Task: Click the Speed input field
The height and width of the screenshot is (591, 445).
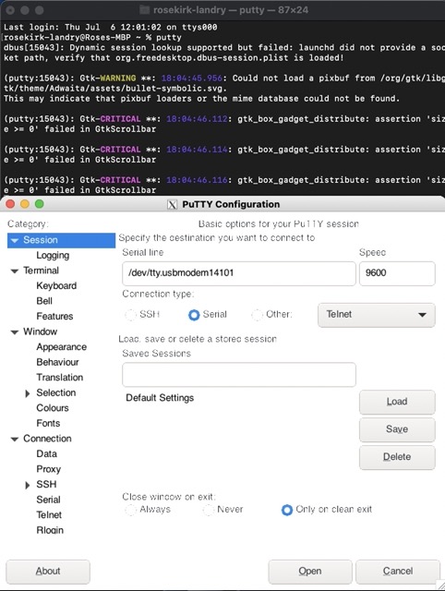Action: coord(397,273)
